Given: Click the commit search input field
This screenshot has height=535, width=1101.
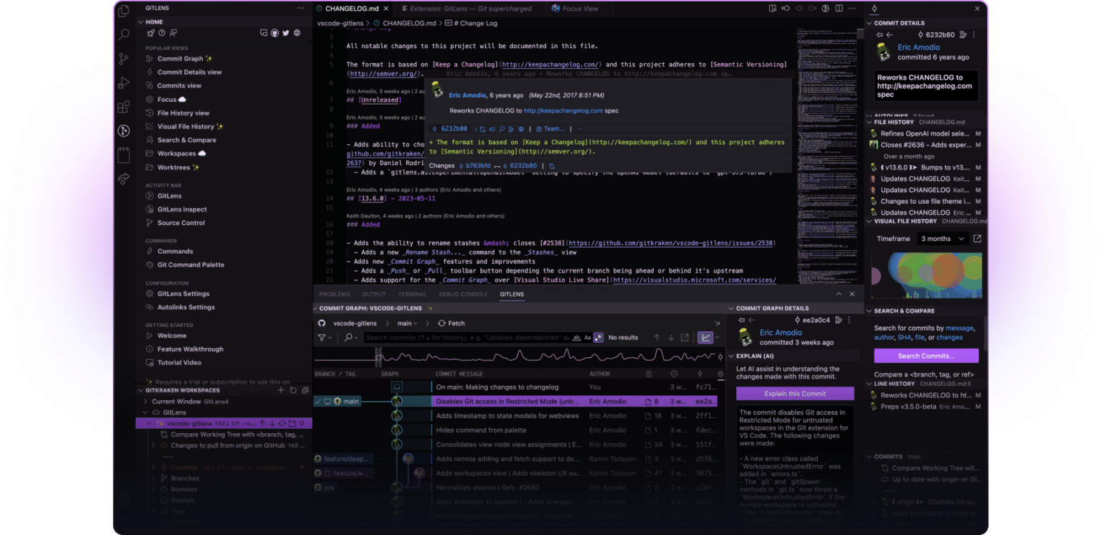Looking at the screenshot, I should (466, 337).
